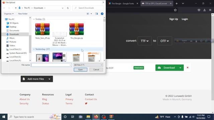Bookmark this page with star icon
This screenshot has width=214, height=120.
tap(175, 10)
